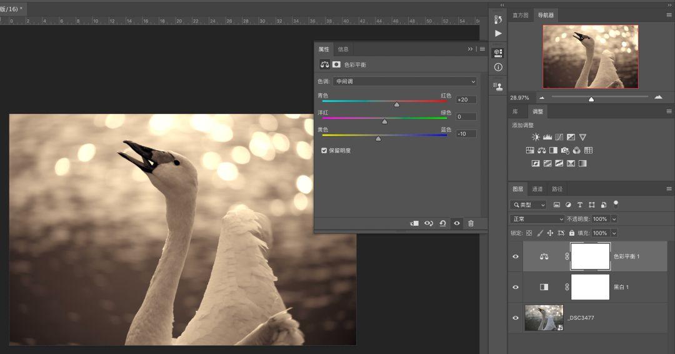Screen dimensions: 675x354
Task: Click the reset adjustment defaults icon
Action: tap(442, 223)
